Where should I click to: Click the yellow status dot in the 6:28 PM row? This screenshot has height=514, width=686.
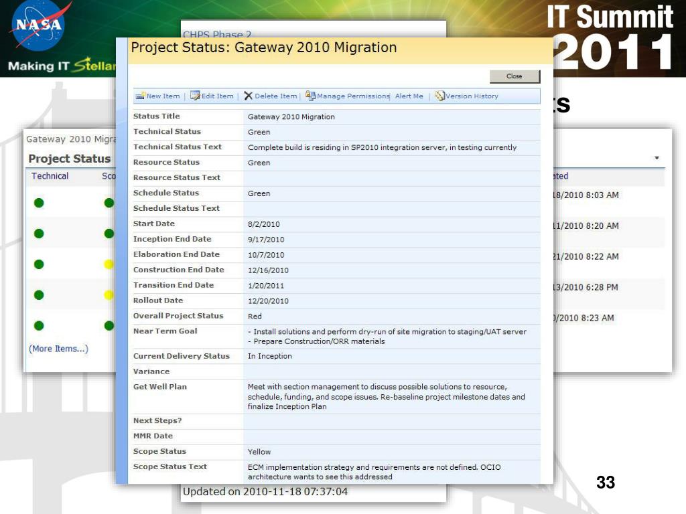[x=109, y=295]
